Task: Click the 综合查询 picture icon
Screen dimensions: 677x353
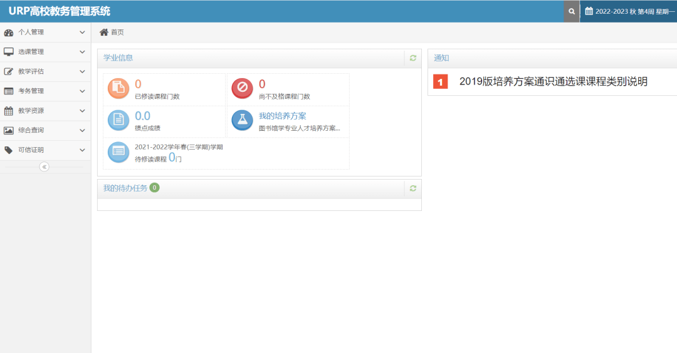Action: click(9, 130)
